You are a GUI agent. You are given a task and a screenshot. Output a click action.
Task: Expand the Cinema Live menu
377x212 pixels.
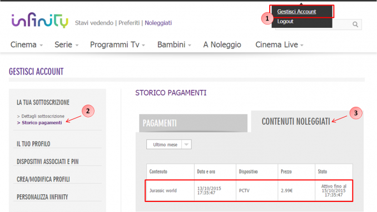tap(279, 45)
